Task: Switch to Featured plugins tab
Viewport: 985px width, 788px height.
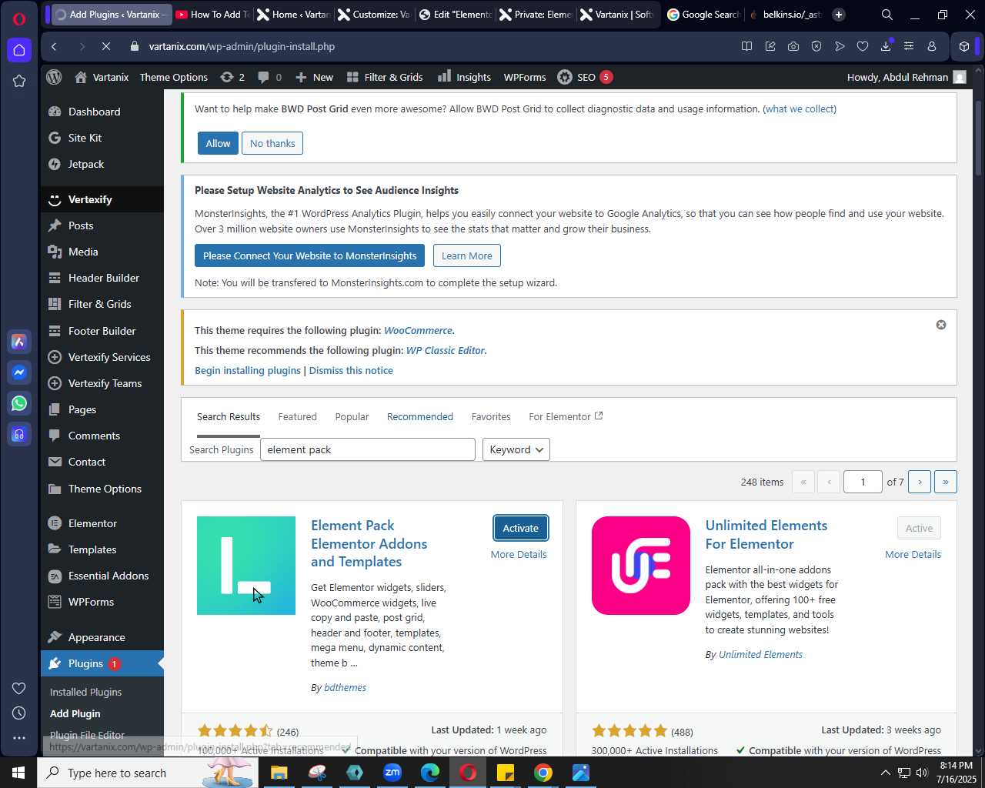Action: click(x=297, y=416)
